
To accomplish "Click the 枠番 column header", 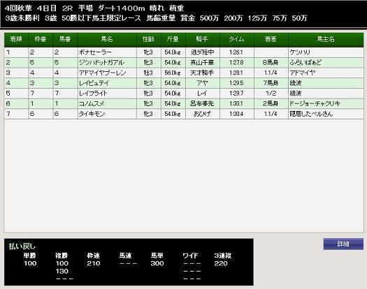I will click(x=41, y=39).
